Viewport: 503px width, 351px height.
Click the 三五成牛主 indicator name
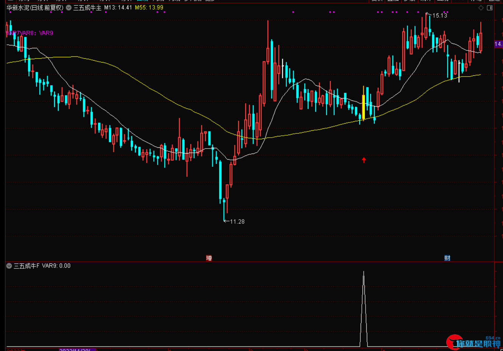click(87, 8)
